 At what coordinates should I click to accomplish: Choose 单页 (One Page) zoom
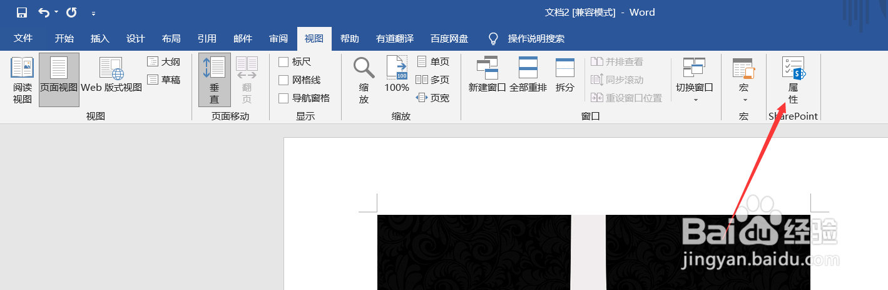pyautogui.click(x=432, y=61)
